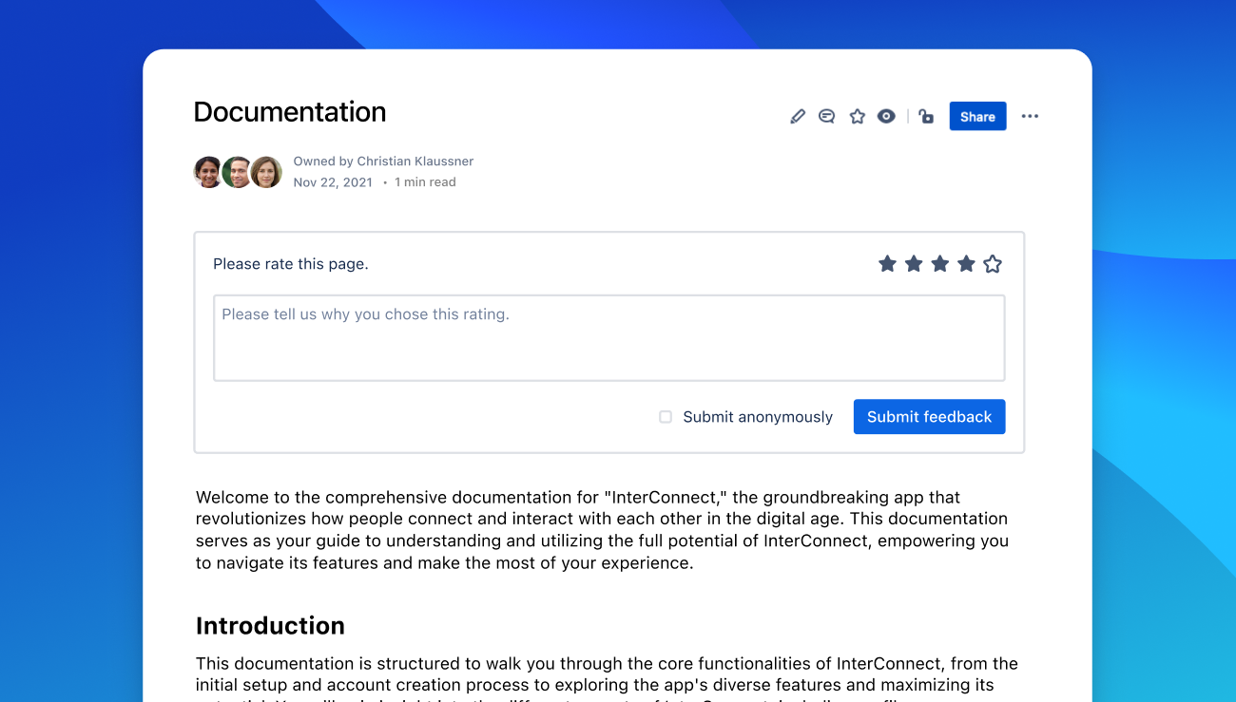Rate the page three stars

940,264
